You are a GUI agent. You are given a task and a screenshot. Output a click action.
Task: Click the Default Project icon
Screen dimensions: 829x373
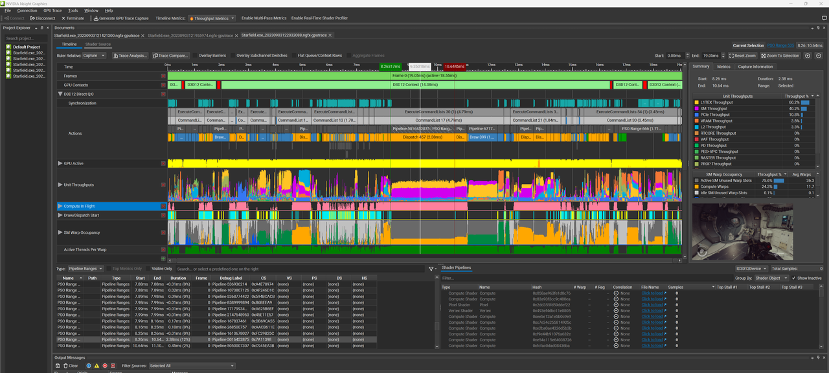(8, 47)
